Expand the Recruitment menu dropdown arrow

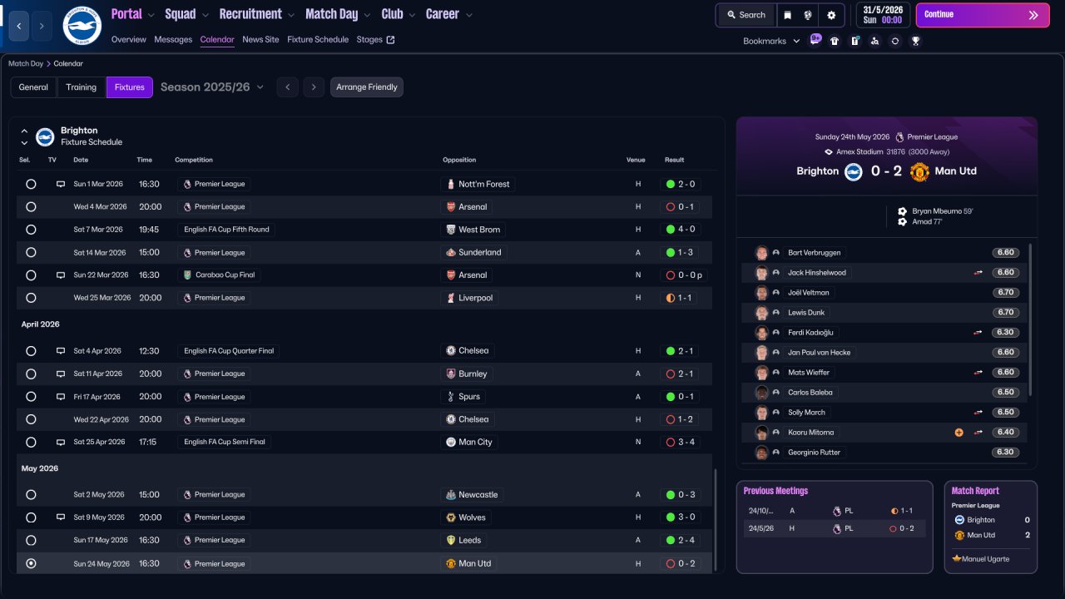[290, 15]
